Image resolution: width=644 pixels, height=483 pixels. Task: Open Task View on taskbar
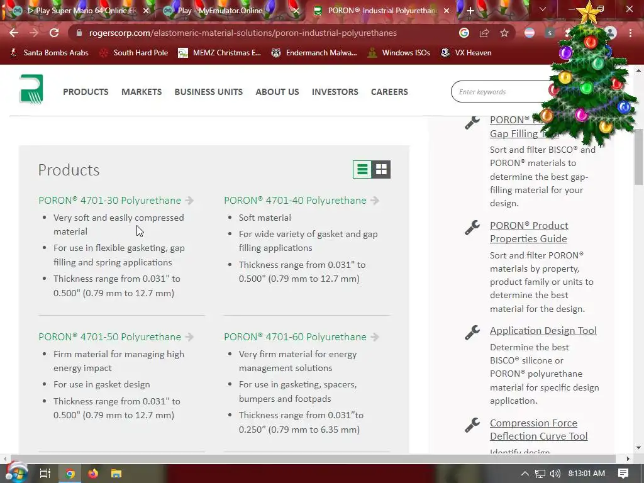45,474
